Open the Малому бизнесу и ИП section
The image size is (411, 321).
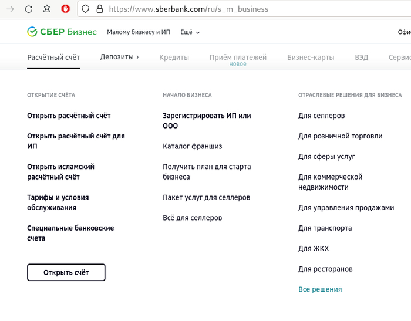139,32
